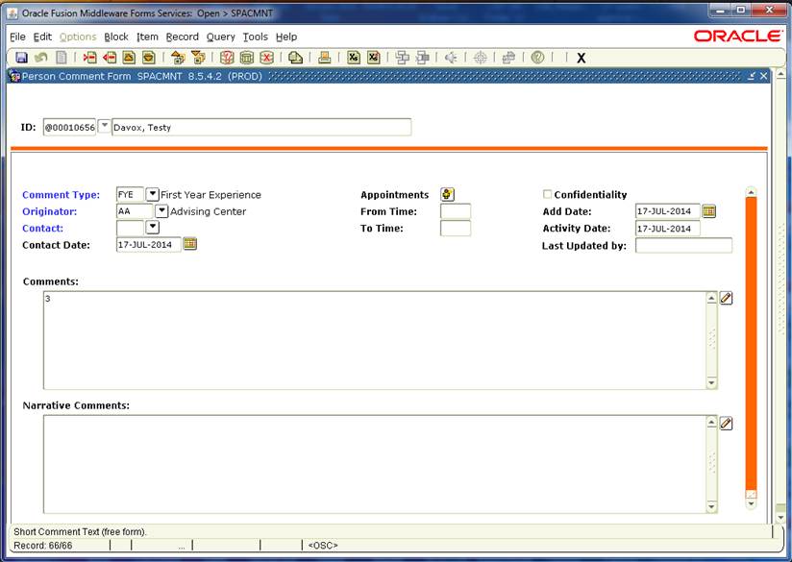Open the Contact Date calendar icon
The image size is (792, 562).
190,244
